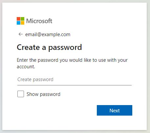Click the Create a password heading
The image size is (150, 133).
(49, 47)
